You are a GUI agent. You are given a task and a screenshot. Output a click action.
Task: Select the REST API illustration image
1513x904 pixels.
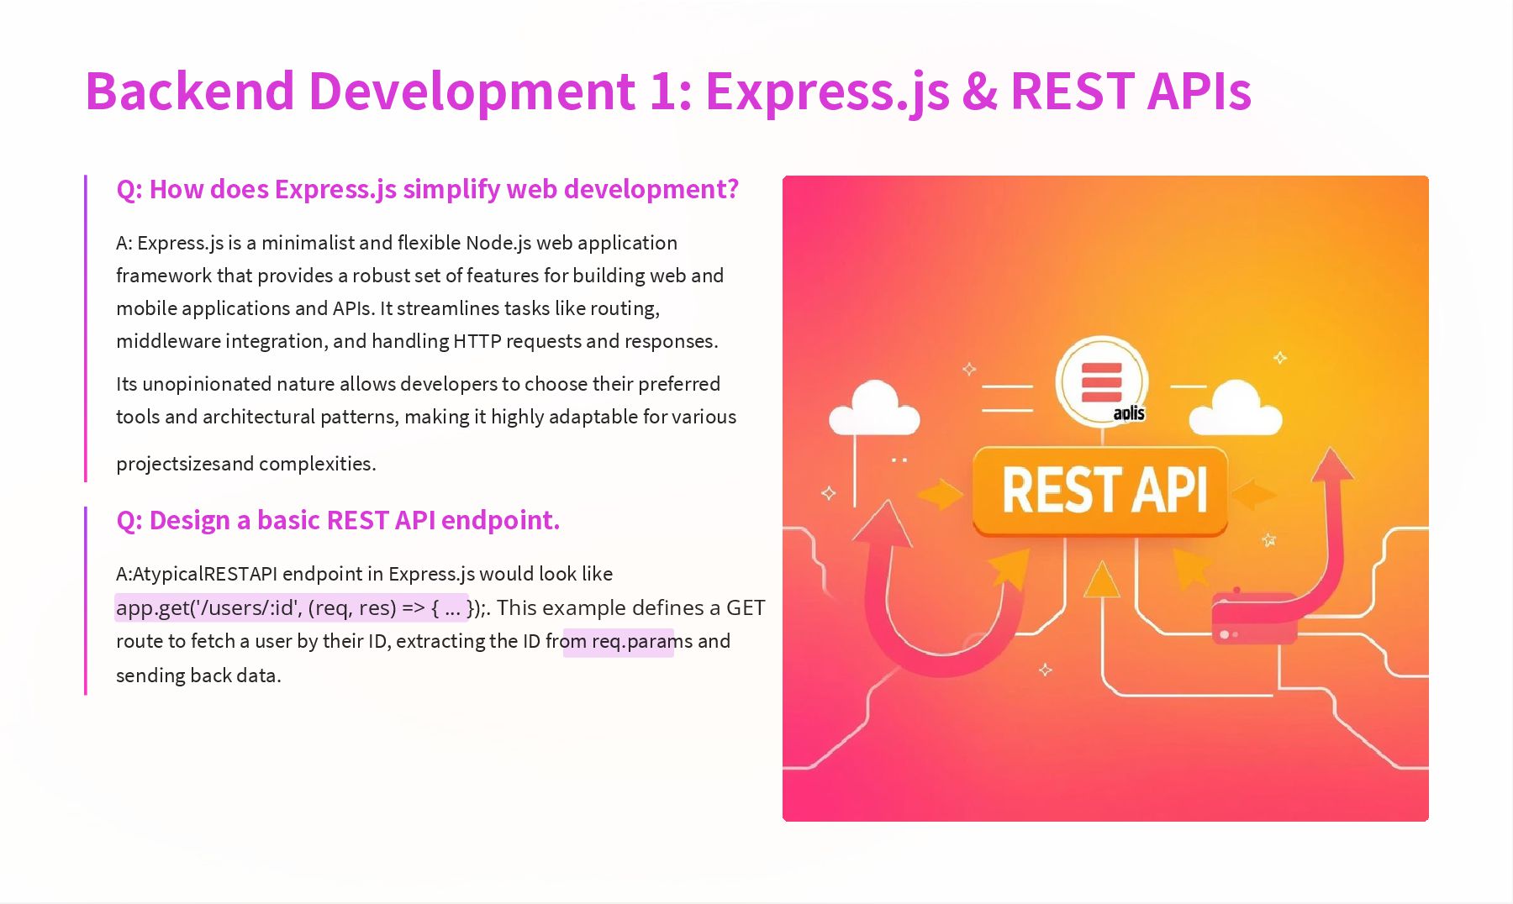(1105, 498)
